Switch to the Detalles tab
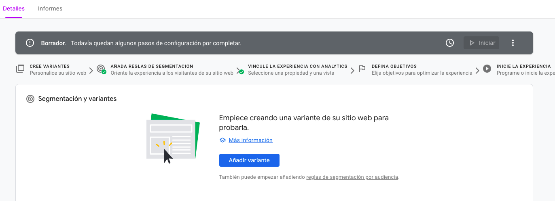 [x=14, y=8]
